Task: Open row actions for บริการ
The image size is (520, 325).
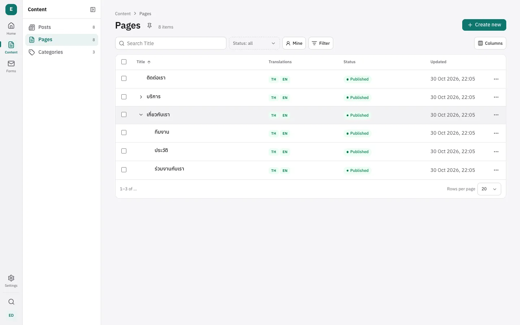Action: coord(496,97)
